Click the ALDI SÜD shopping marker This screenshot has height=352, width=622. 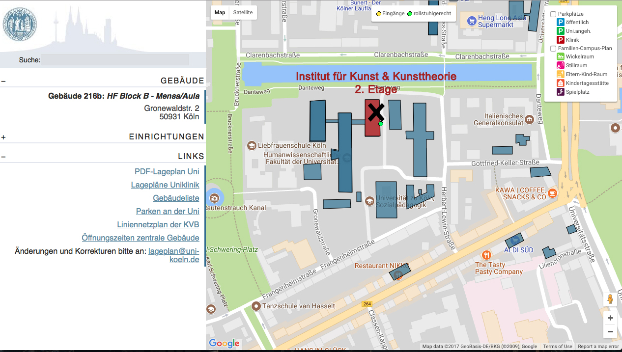tap(514, 241)
